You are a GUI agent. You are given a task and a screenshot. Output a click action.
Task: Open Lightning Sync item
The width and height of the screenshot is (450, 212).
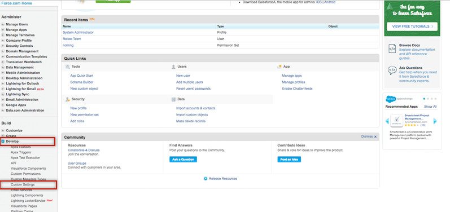point(18,94)
